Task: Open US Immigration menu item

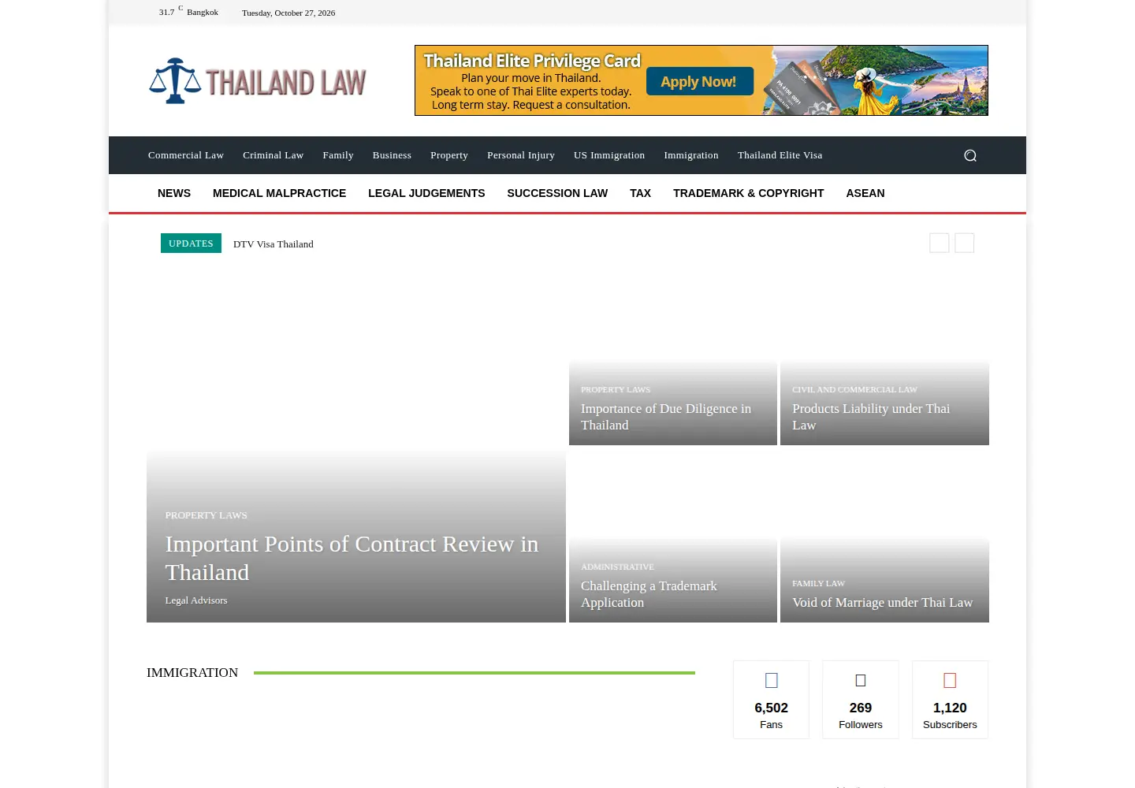Action: (609, 155)
